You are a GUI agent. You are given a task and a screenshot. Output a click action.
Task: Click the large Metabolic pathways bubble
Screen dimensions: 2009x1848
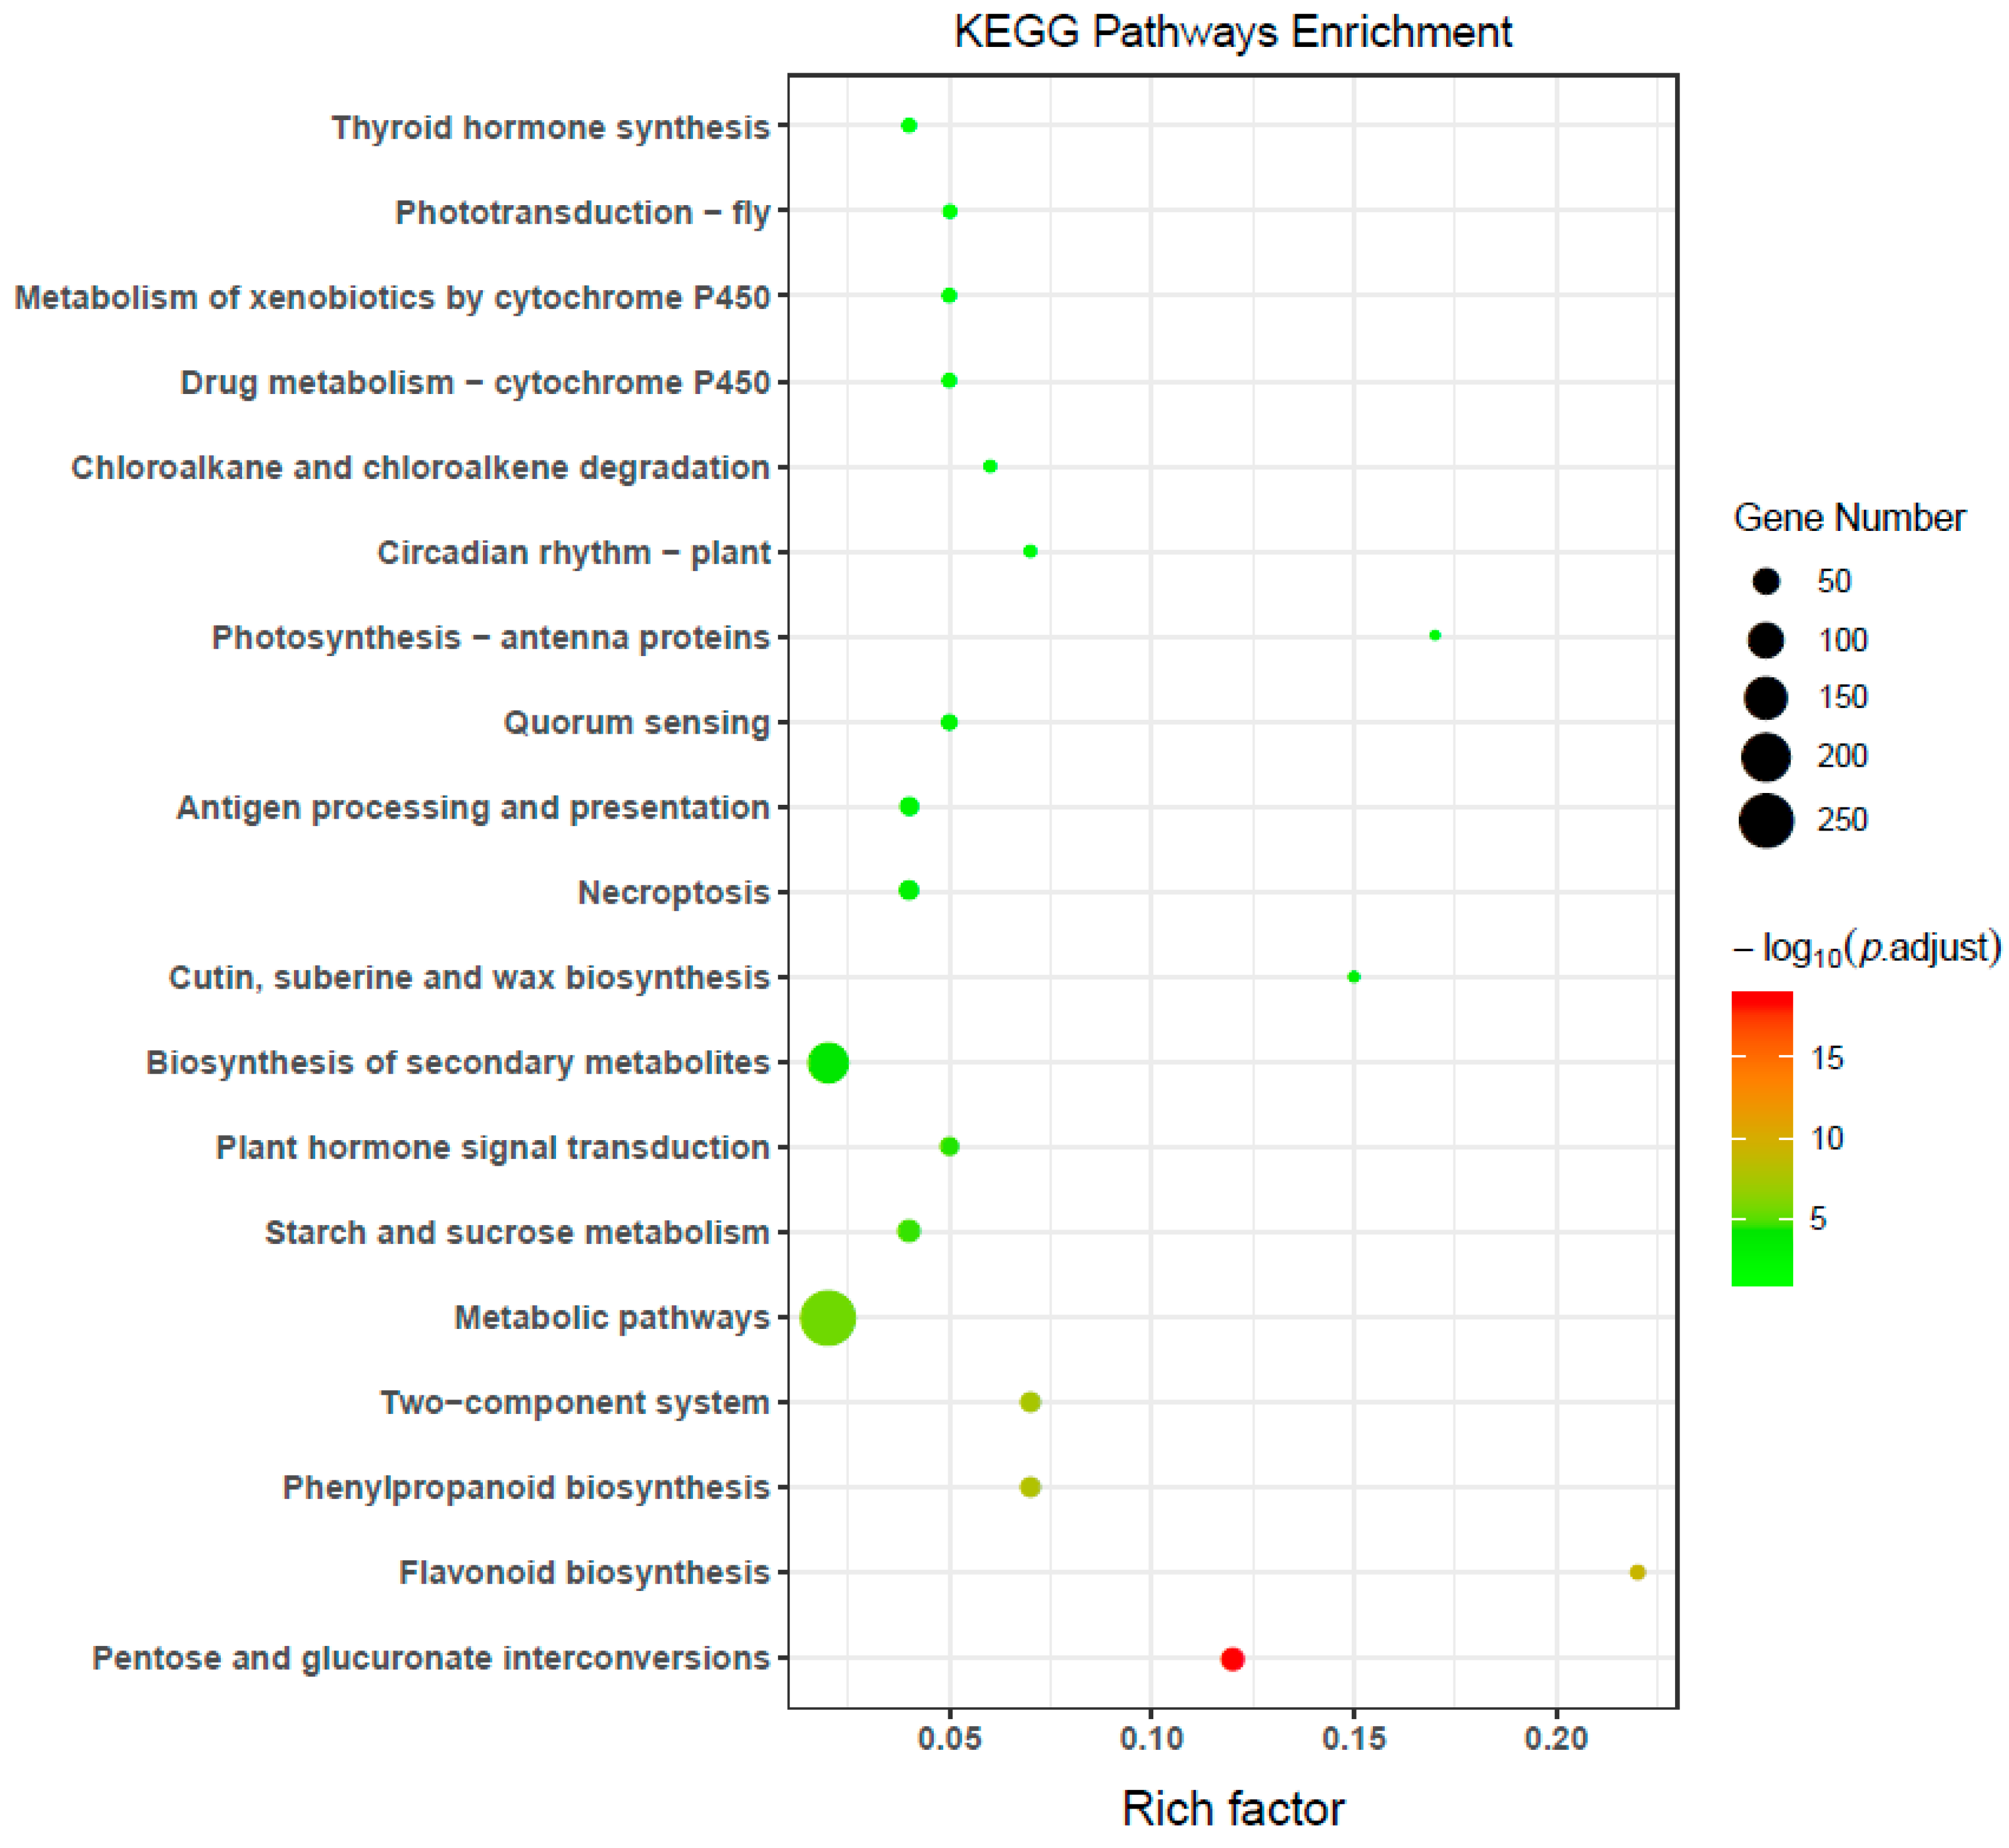pyautogui.click(x=827, y=1318)
